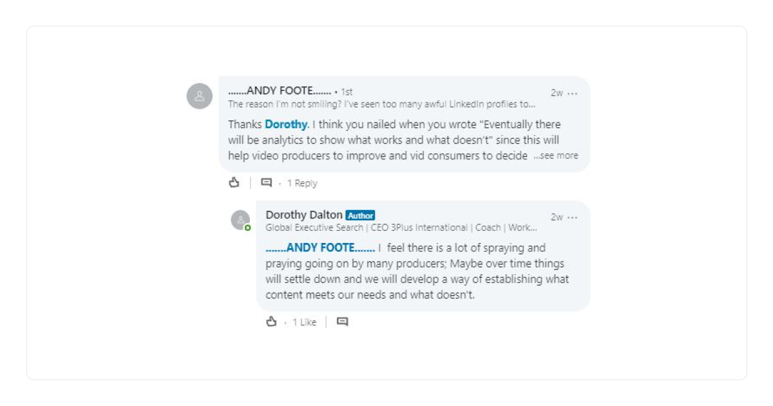Image resolution: width=773 pixels, height=406 pixels.
Task: Click the comment icon under Dorothy's reply
Action: (342, 322)
